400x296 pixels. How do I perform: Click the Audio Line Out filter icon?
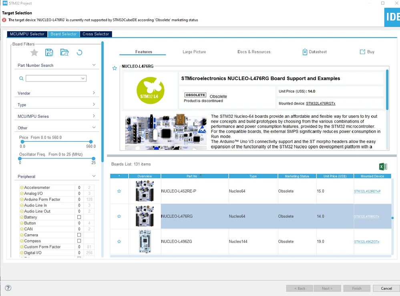tap(22, 211)
